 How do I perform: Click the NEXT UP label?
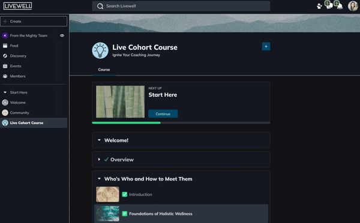[x=155, y=88]
